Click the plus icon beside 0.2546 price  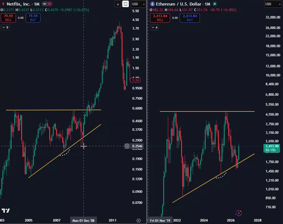(x=127, y=146)
